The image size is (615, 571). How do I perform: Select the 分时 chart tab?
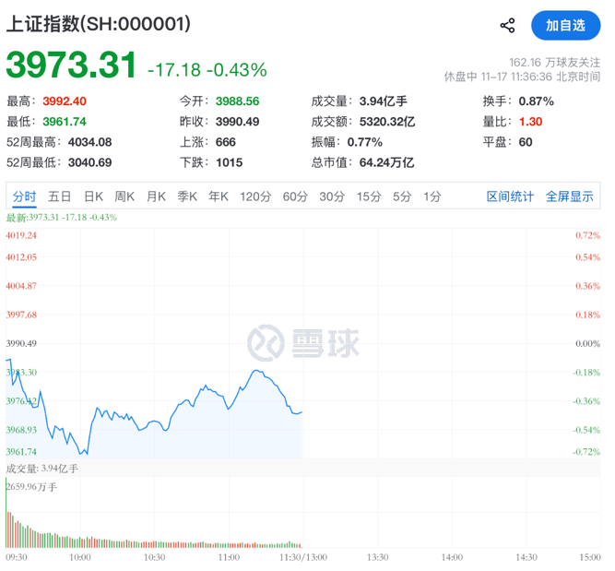tap(25, 196)
